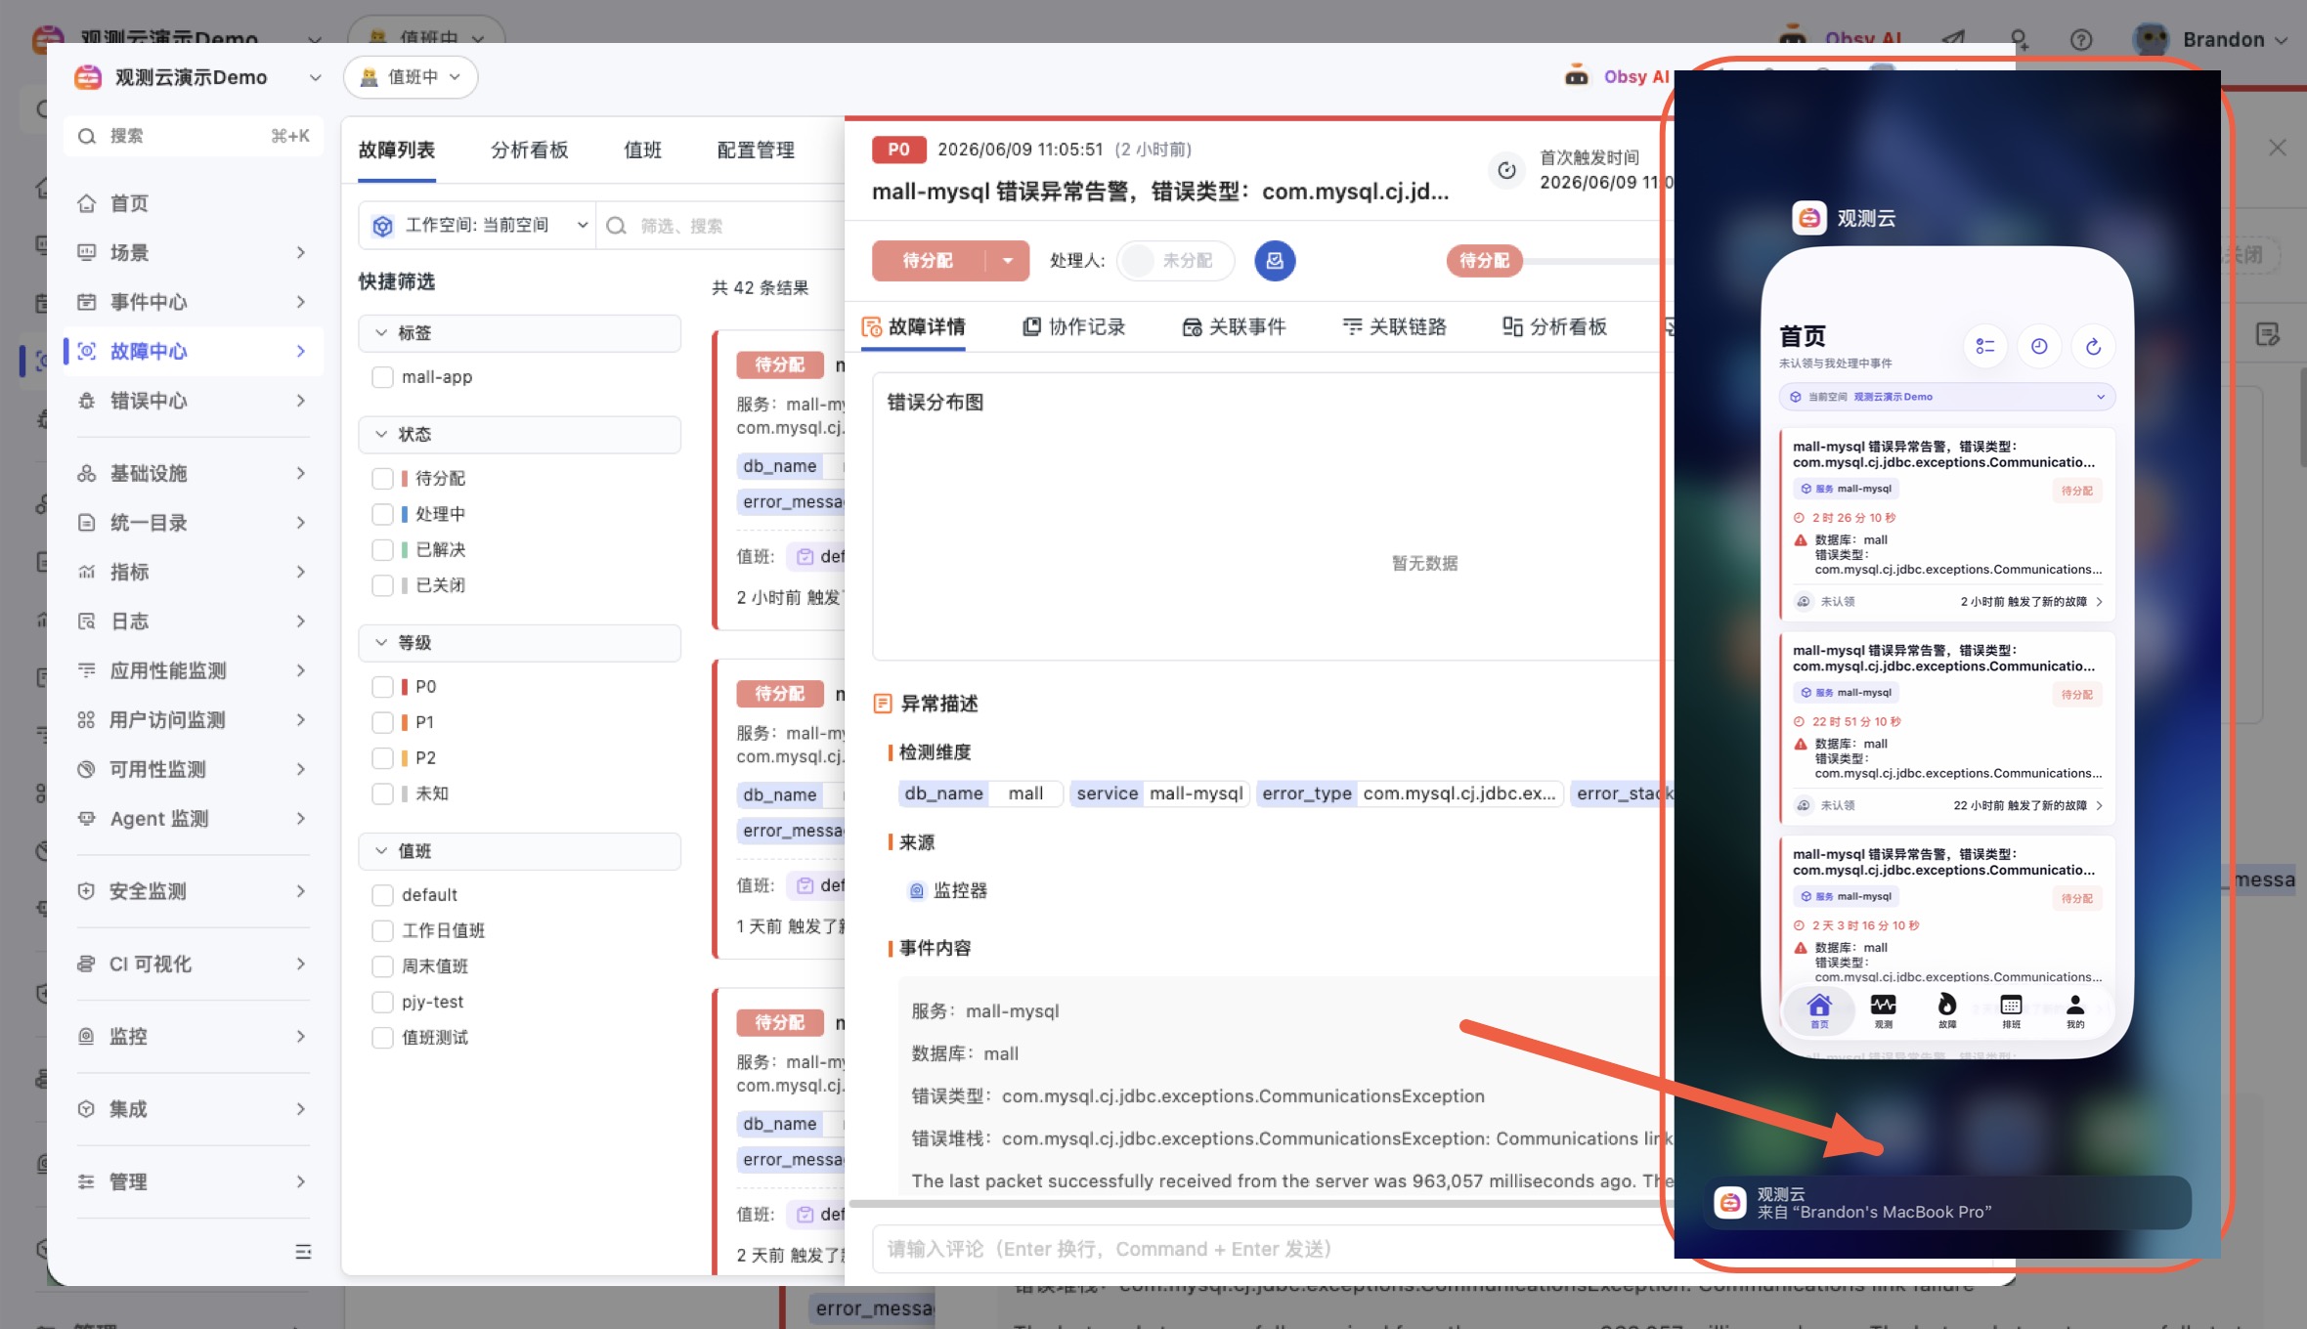Screen dimensions: 2307x1329
Task: Collapse the 状态 filter section
Action: point(519,435)
